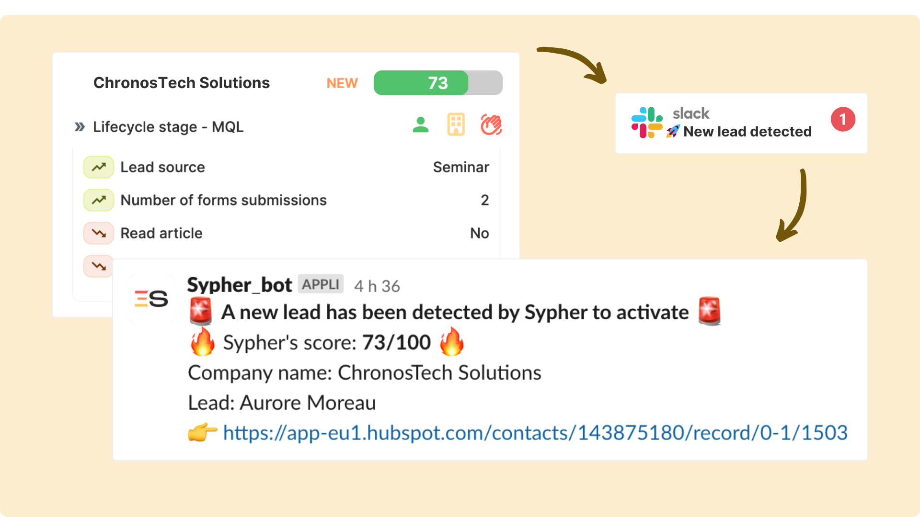
Task: Click the green upward trend icon for lead source
Action: (99, 167)
